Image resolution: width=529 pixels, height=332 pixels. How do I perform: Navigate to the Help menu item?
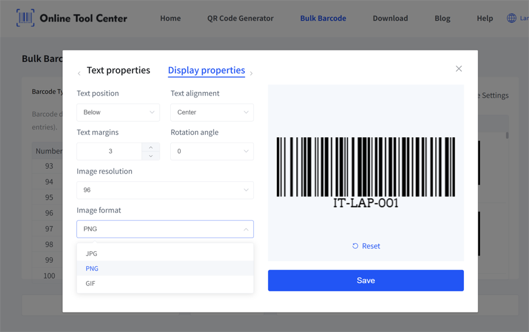coord(485,17)
